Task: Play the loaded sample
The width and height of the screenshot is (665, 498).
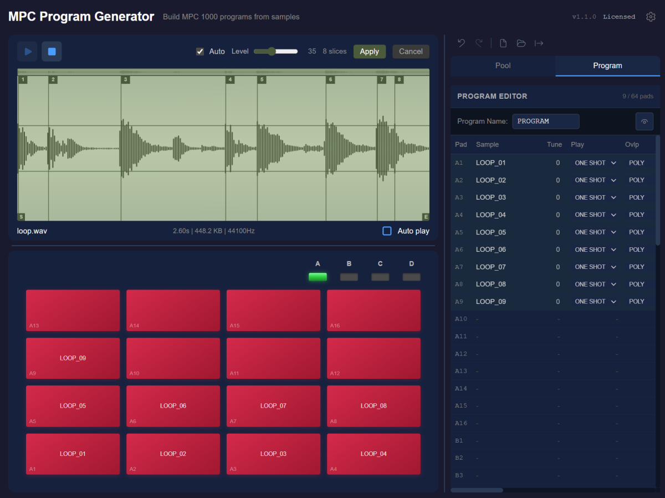Action: 27,52
